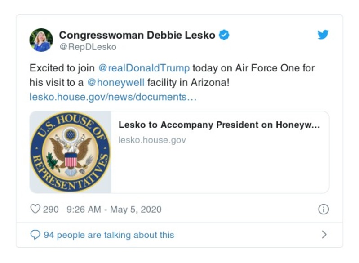The image size is (359, 263).
Task: Expand the conversation with the right chevron
Action: pos(324,235)
